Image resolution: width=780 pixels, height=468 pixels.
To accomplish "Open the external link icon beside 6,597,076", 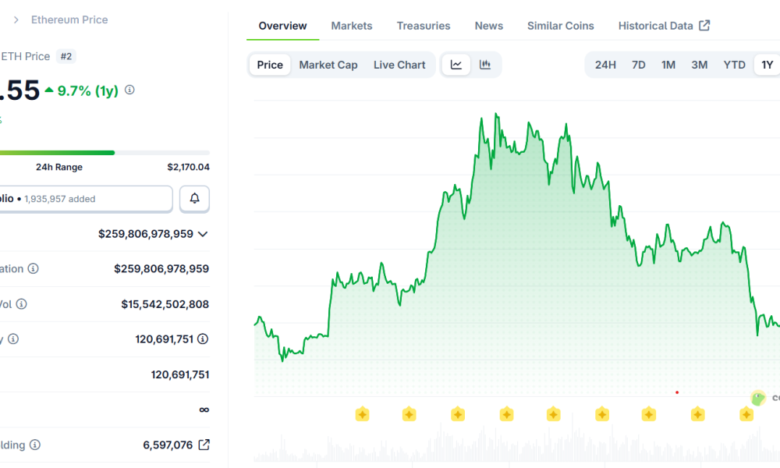I will (x=204, y=445).
